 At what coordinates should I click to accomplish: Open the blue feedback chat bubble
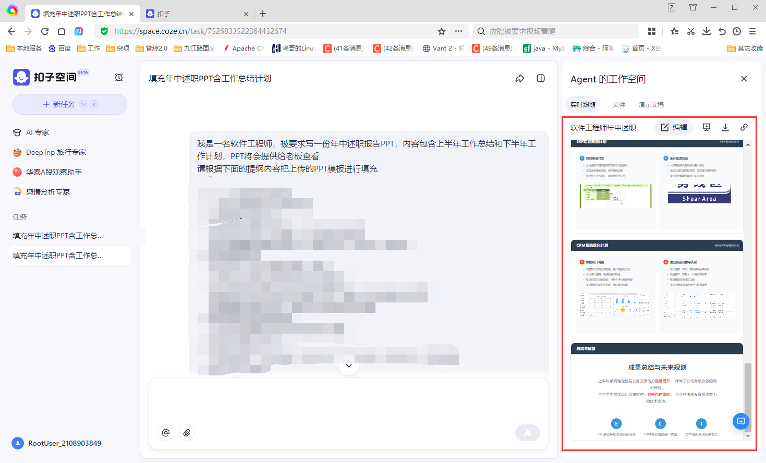[x=741, y=421]
